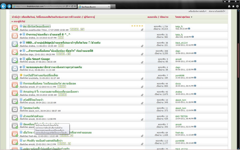Viewport: 240px width, 150px height.
Task: Open page 4 of fresh-sky thread
Action: tap(72, 136)
